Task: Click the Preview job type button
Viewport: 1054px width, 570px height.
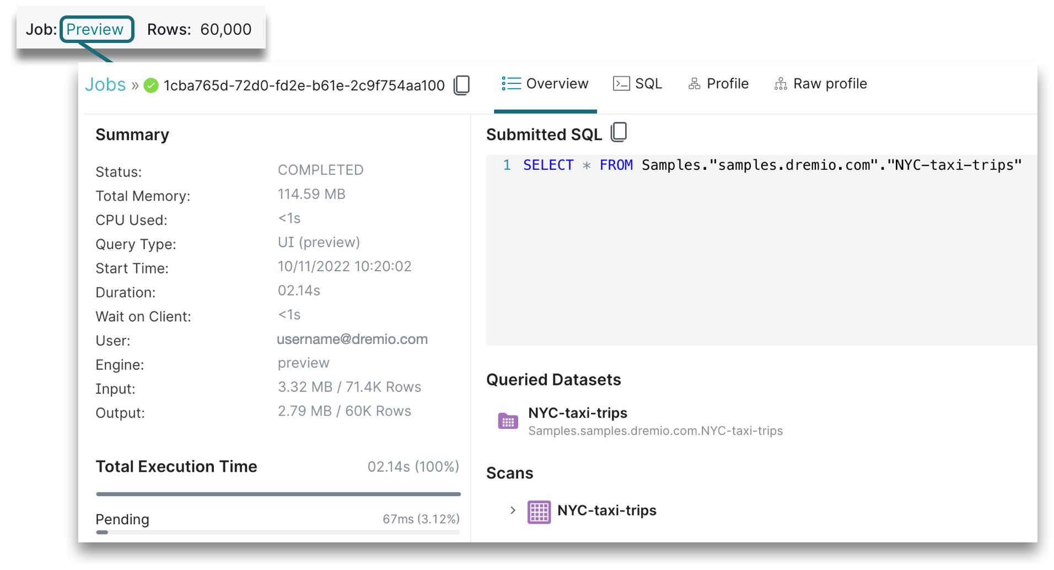Action: pyautogui.click(x=97, y=29)
